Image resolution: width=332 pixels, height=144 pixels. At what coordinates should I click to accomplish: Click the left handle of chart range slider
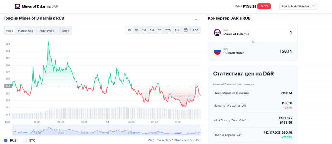12,130
